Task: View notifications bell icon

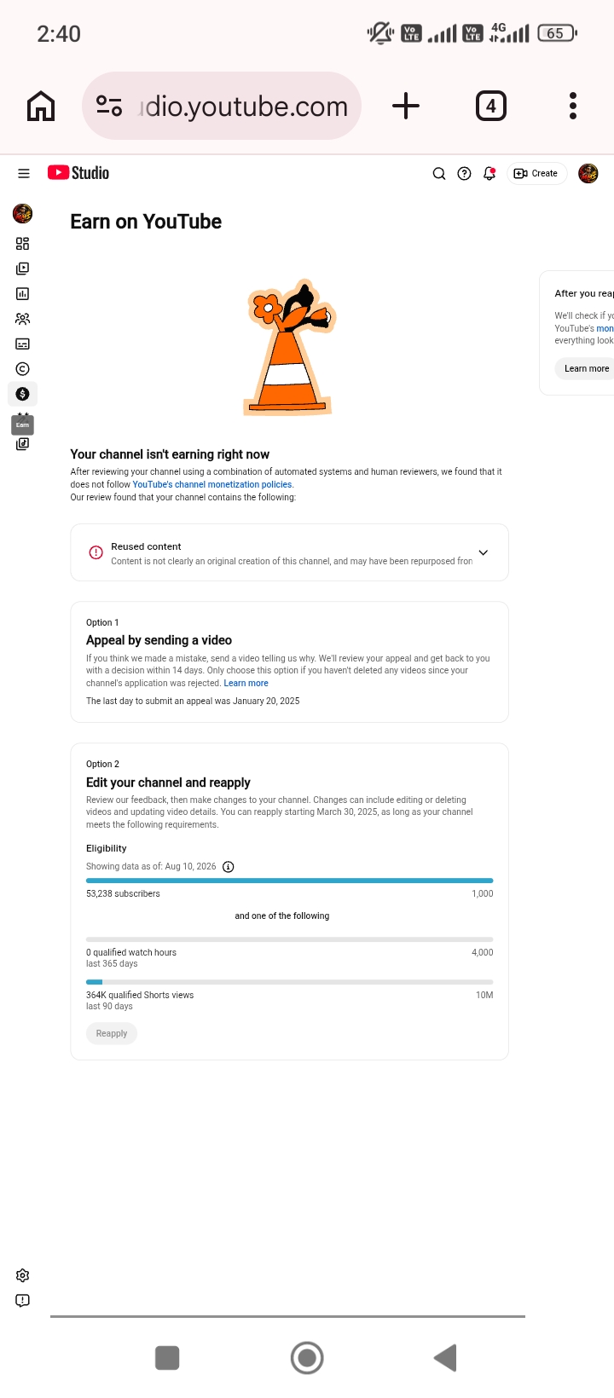Action: click(489, 174)
